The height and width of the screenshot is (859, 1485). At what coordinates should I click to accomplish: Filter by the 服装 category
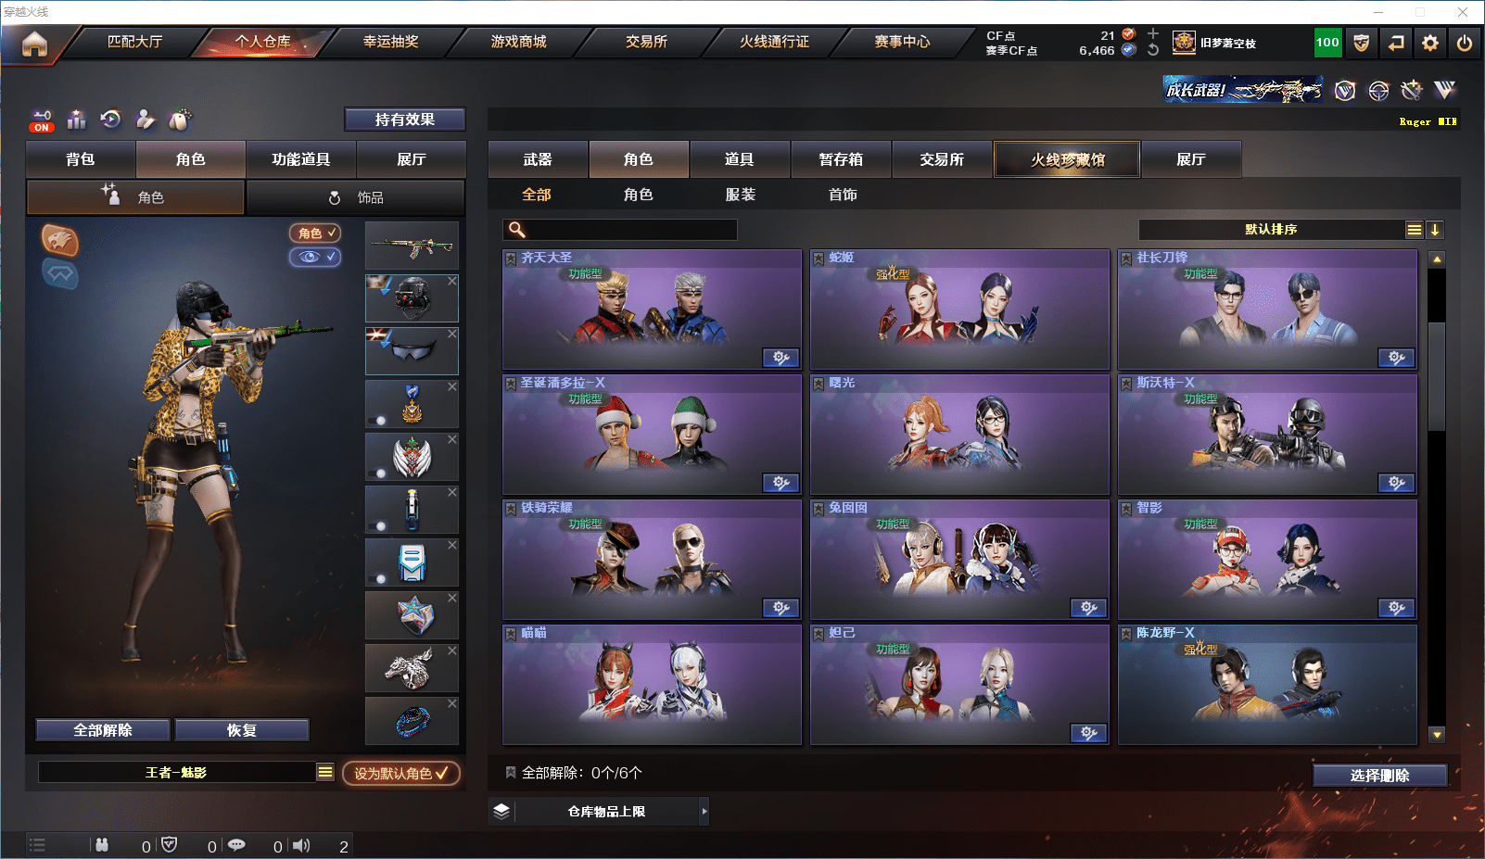pos(741,195)
